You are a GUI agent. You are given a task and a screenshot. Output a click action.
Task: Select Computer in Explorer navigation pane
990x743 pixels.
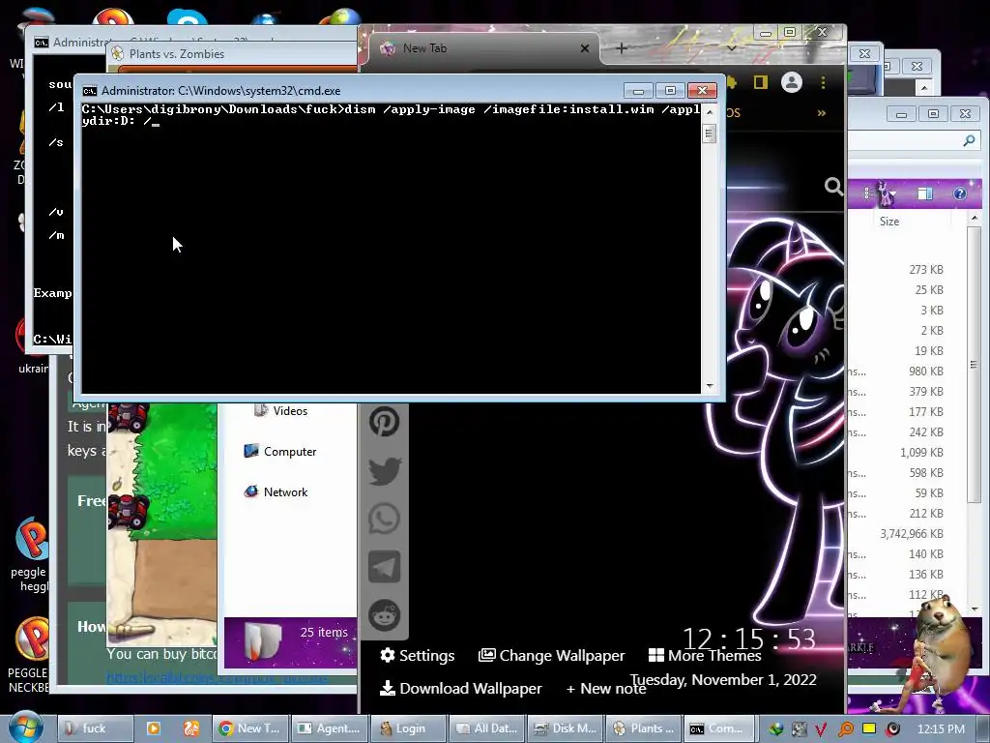[x=280, y=451]
